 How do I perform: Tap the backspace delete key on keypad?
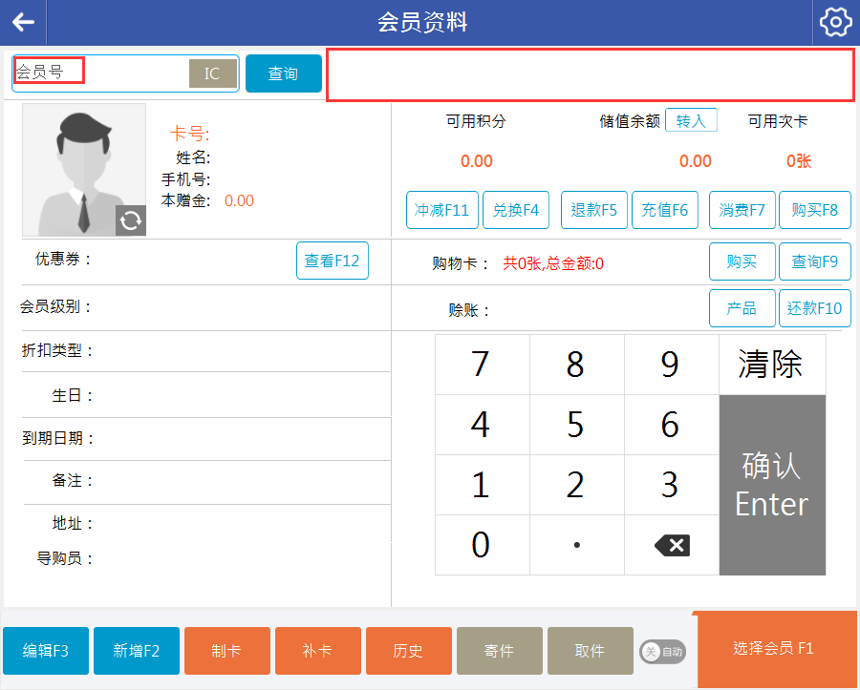pyautogui.click(x=672, y=545)
